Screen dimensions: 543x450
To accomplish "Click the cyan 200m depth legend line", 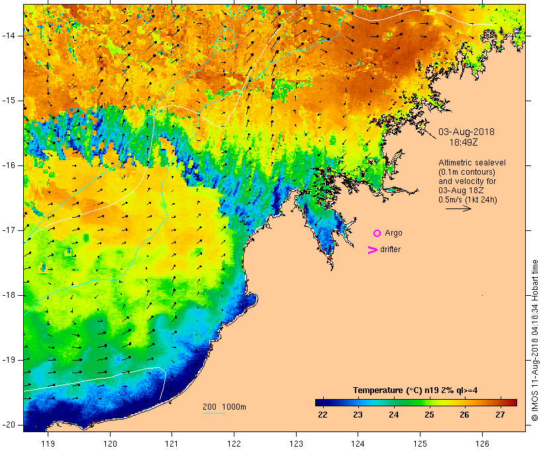I will (214, 413).
